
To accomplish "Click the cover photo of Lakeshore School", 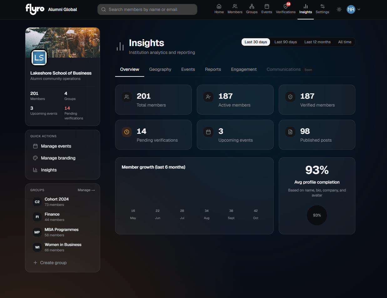I will click(63, 42).
